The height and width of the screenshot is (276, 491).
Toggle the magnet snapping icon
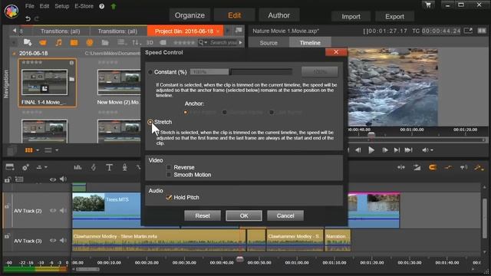click(433, 168)
